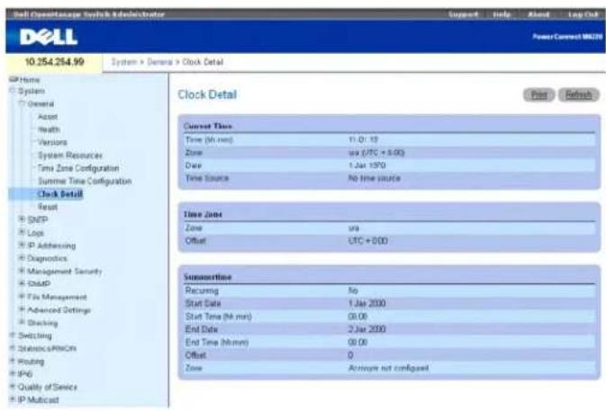Click the Dell logo
Screen dimensions: 606x411
pos(49,37)
